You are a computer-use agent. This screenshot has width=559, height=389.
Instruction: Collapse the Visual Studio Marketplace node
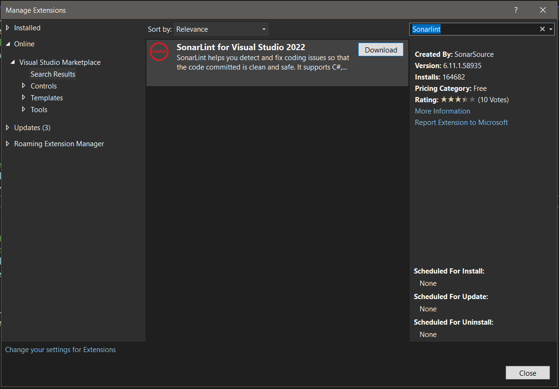[13, 62]
